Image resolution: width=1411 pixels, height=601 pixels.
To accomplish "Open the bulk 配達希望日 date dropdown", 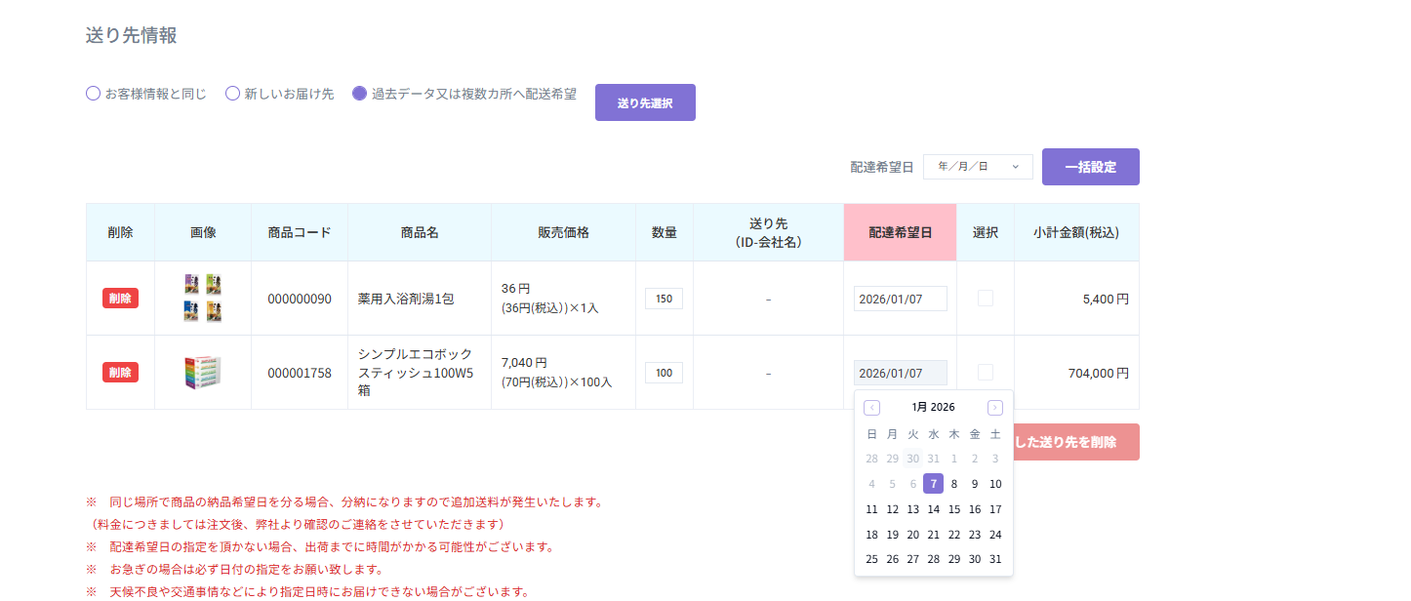I will 977,167.
